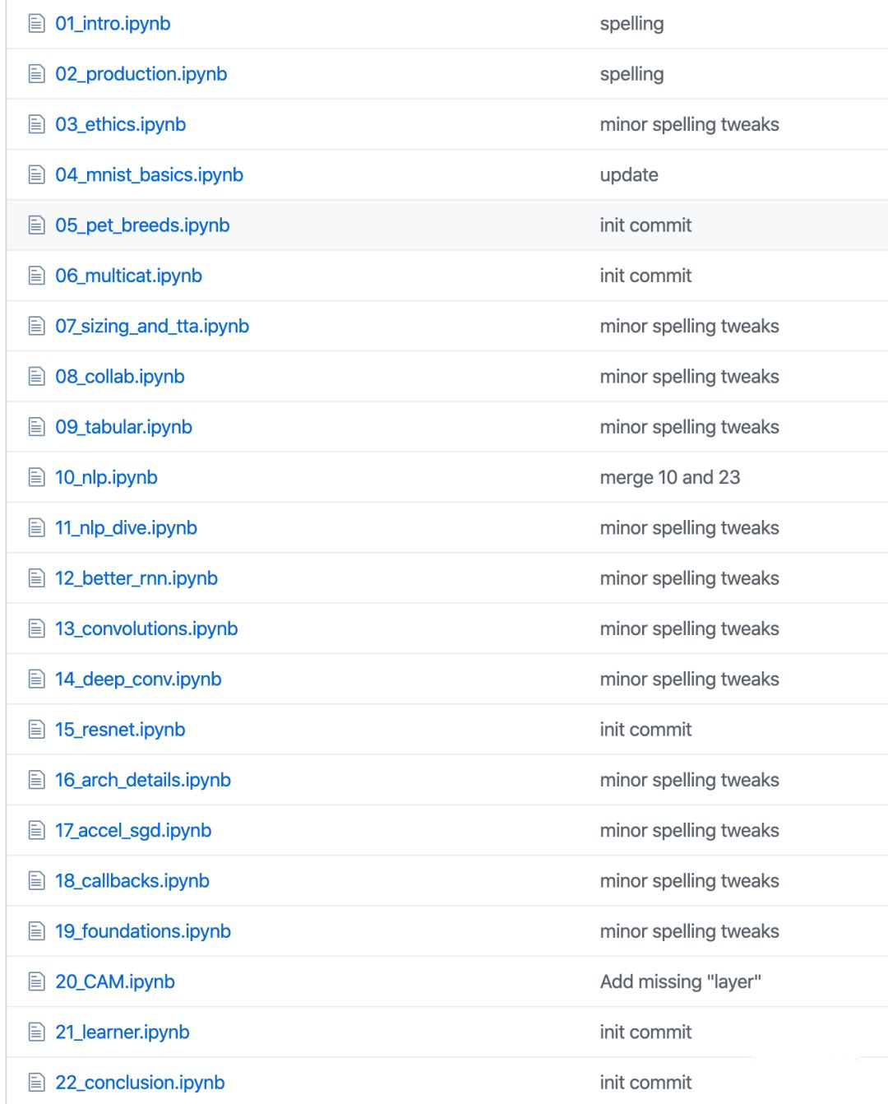Click the file icon beside 13_convolutions.ipynb
Image resolution: width=888 pixels, height=1104 pixels.
click(x=36, y=629)
